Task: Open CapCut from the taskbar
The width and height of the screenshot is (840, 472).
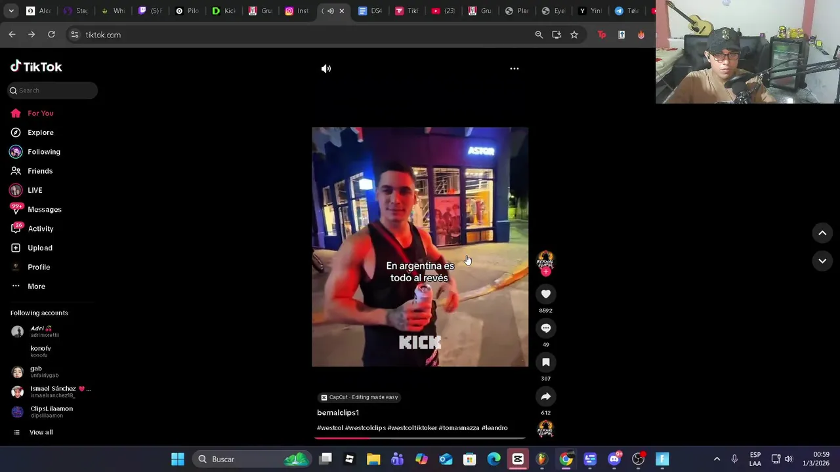Action: 518,459
